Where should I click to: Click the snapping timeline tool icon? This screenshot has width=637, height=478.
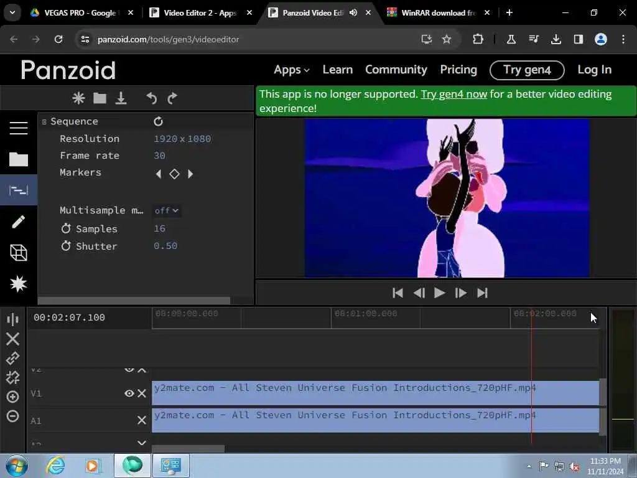[12, 378]
